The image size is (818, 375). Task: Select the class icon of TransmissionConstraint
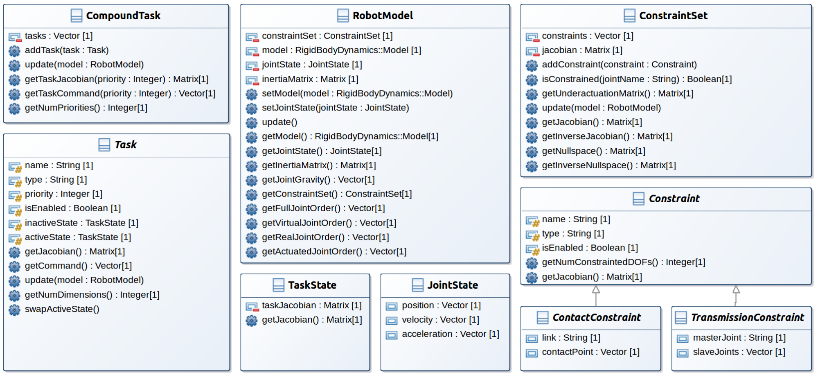pos(681,317)
